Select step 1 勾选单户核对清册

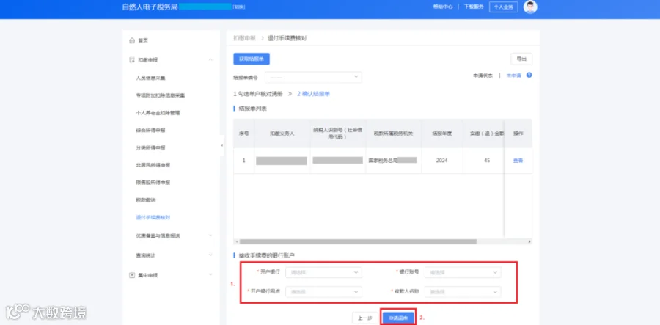[x=258, y=94]
